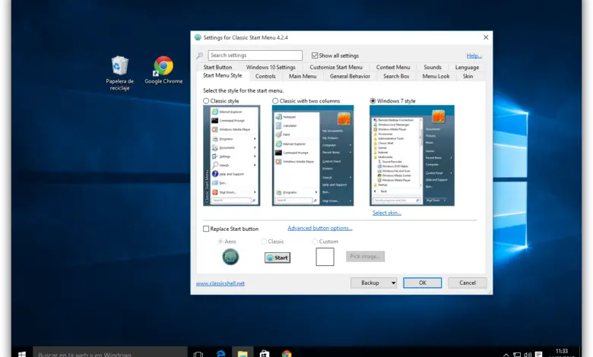Click the magnifier icon beside search settings
The height and width of the screenshot is (357, 593).
tap(200, 55)
